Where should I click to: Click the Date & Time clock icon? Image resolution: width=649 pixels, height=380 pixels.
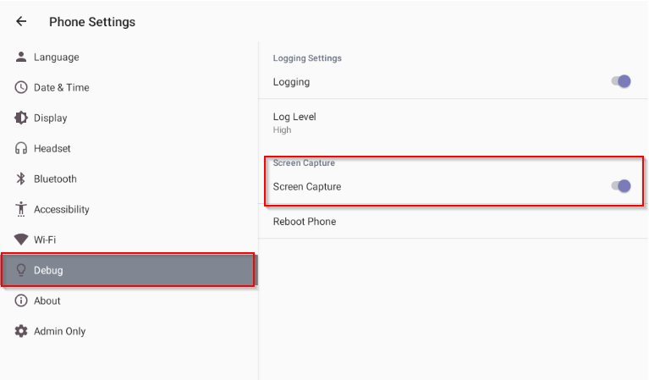(x=21, y=87)
